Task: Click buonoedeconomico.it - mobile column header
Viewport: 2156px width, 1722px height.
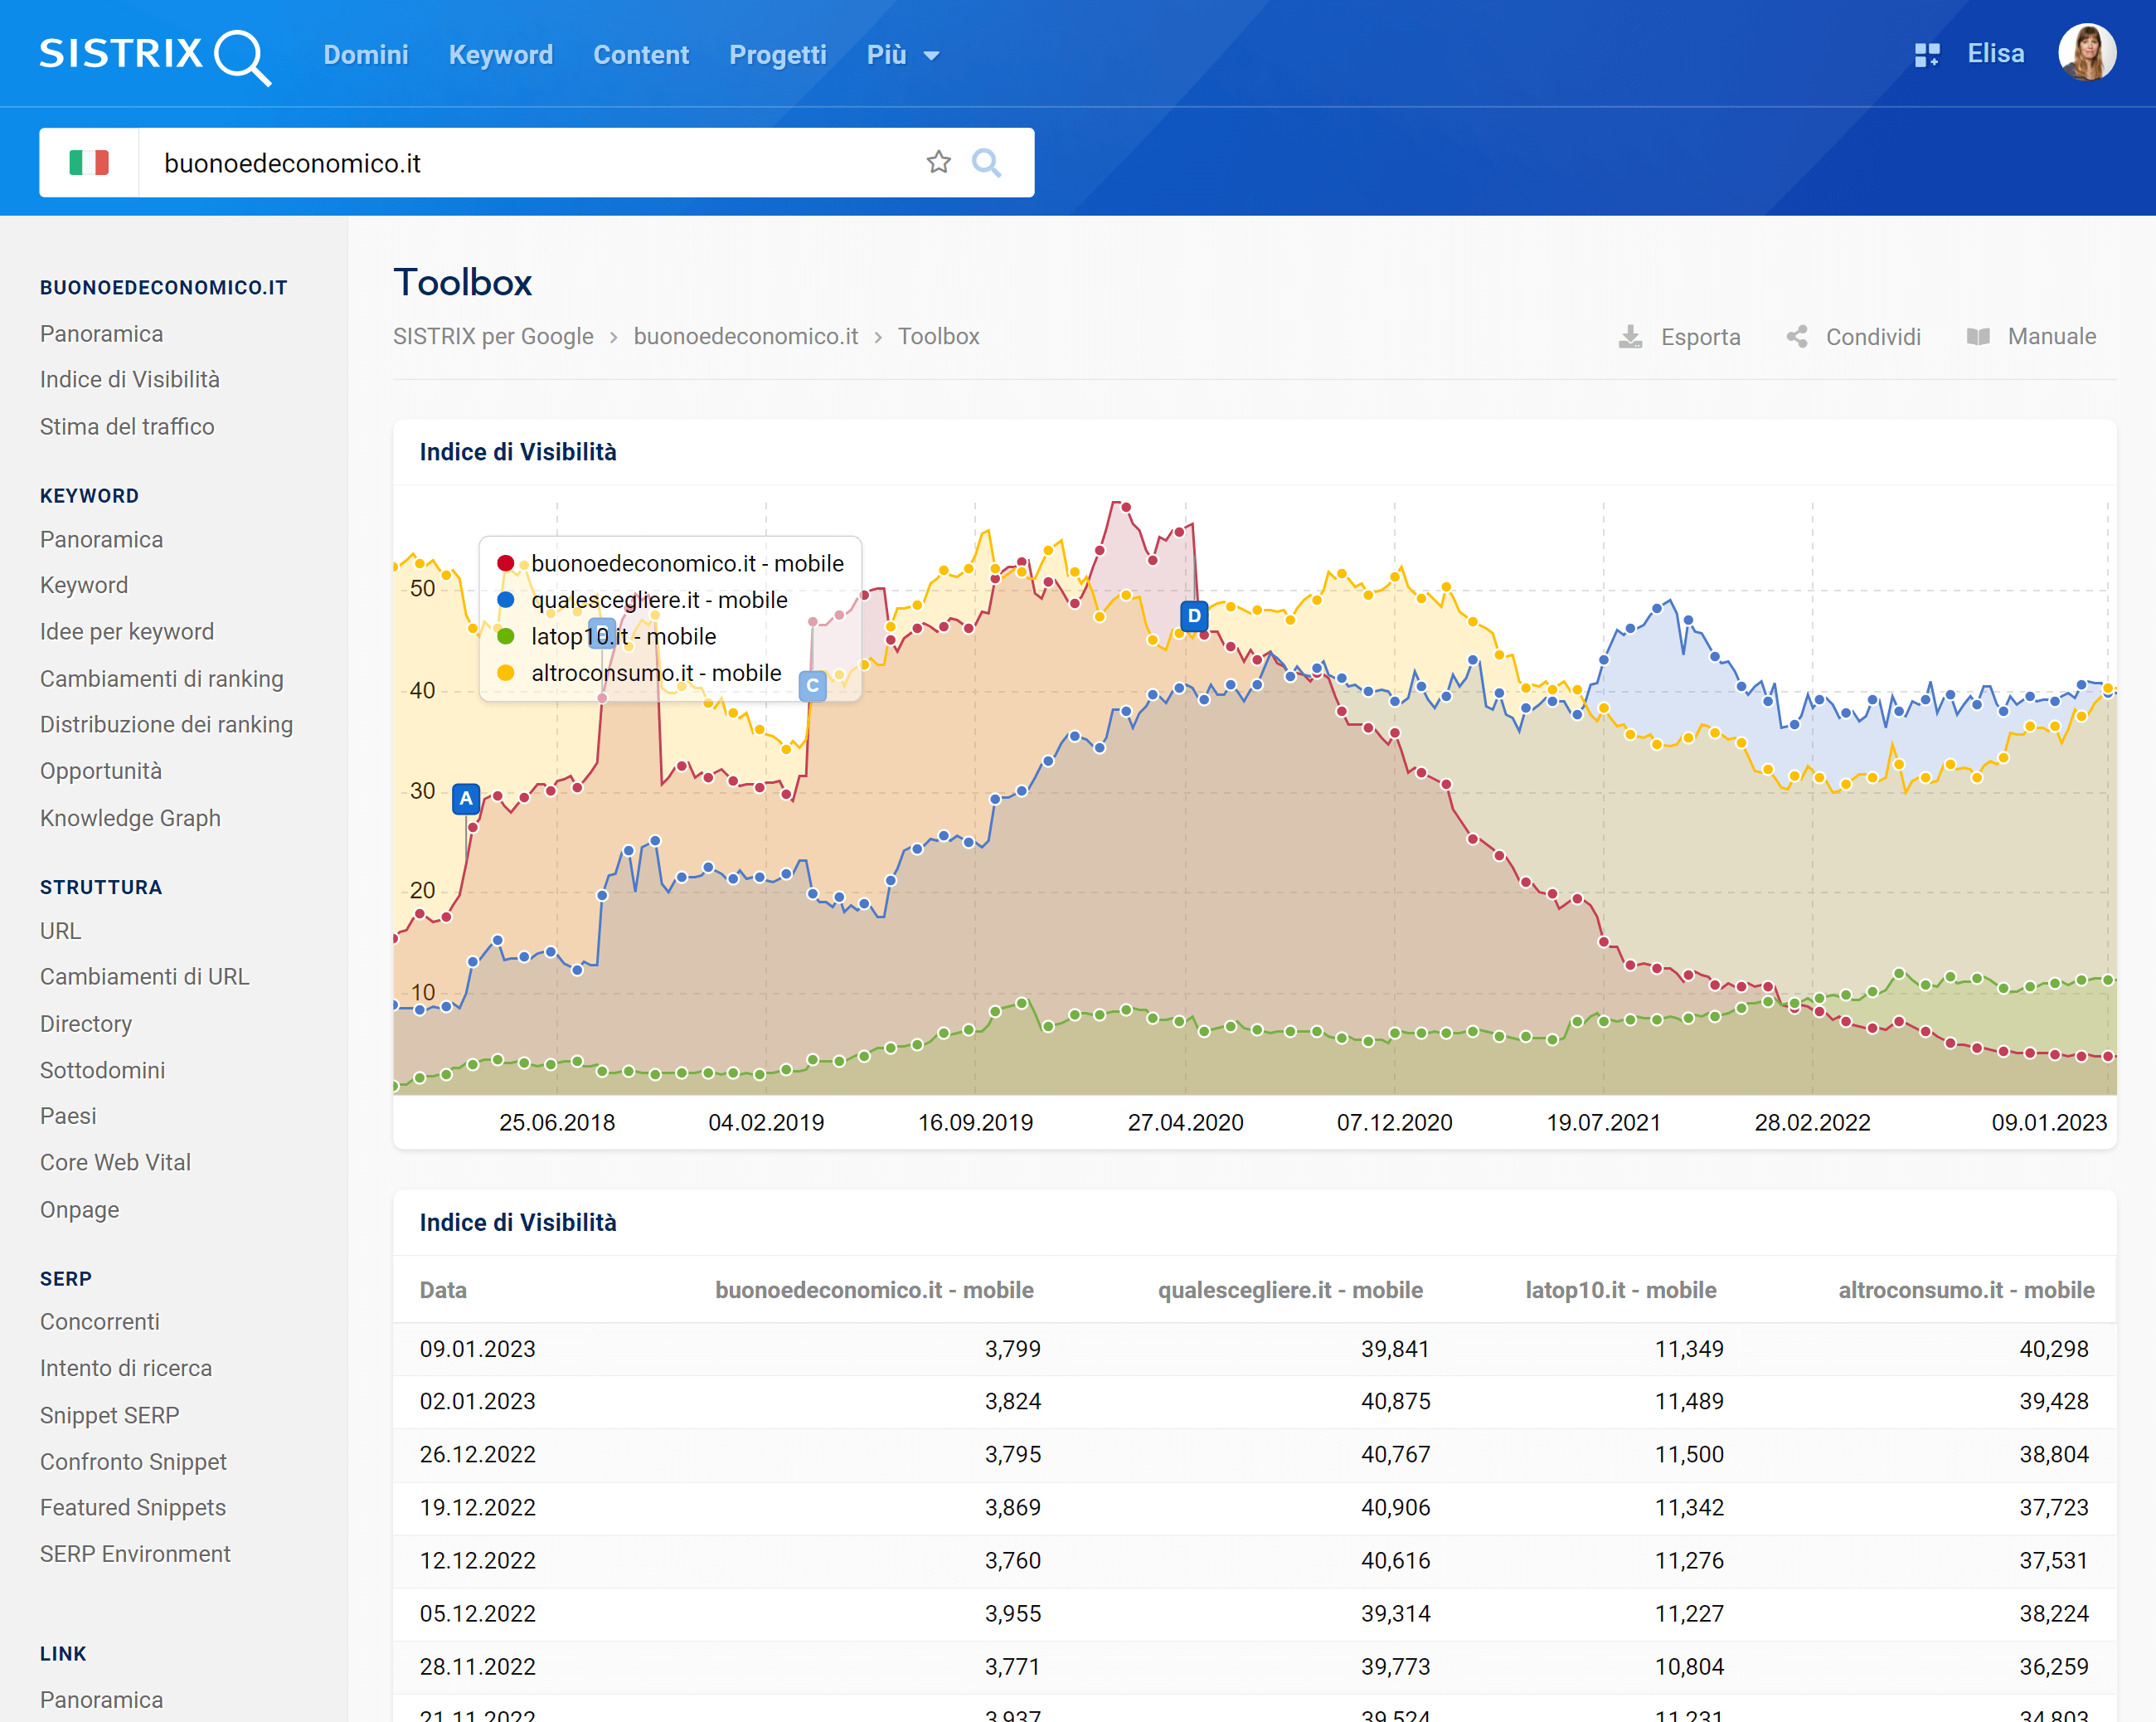Action: tap(874, 1291)
